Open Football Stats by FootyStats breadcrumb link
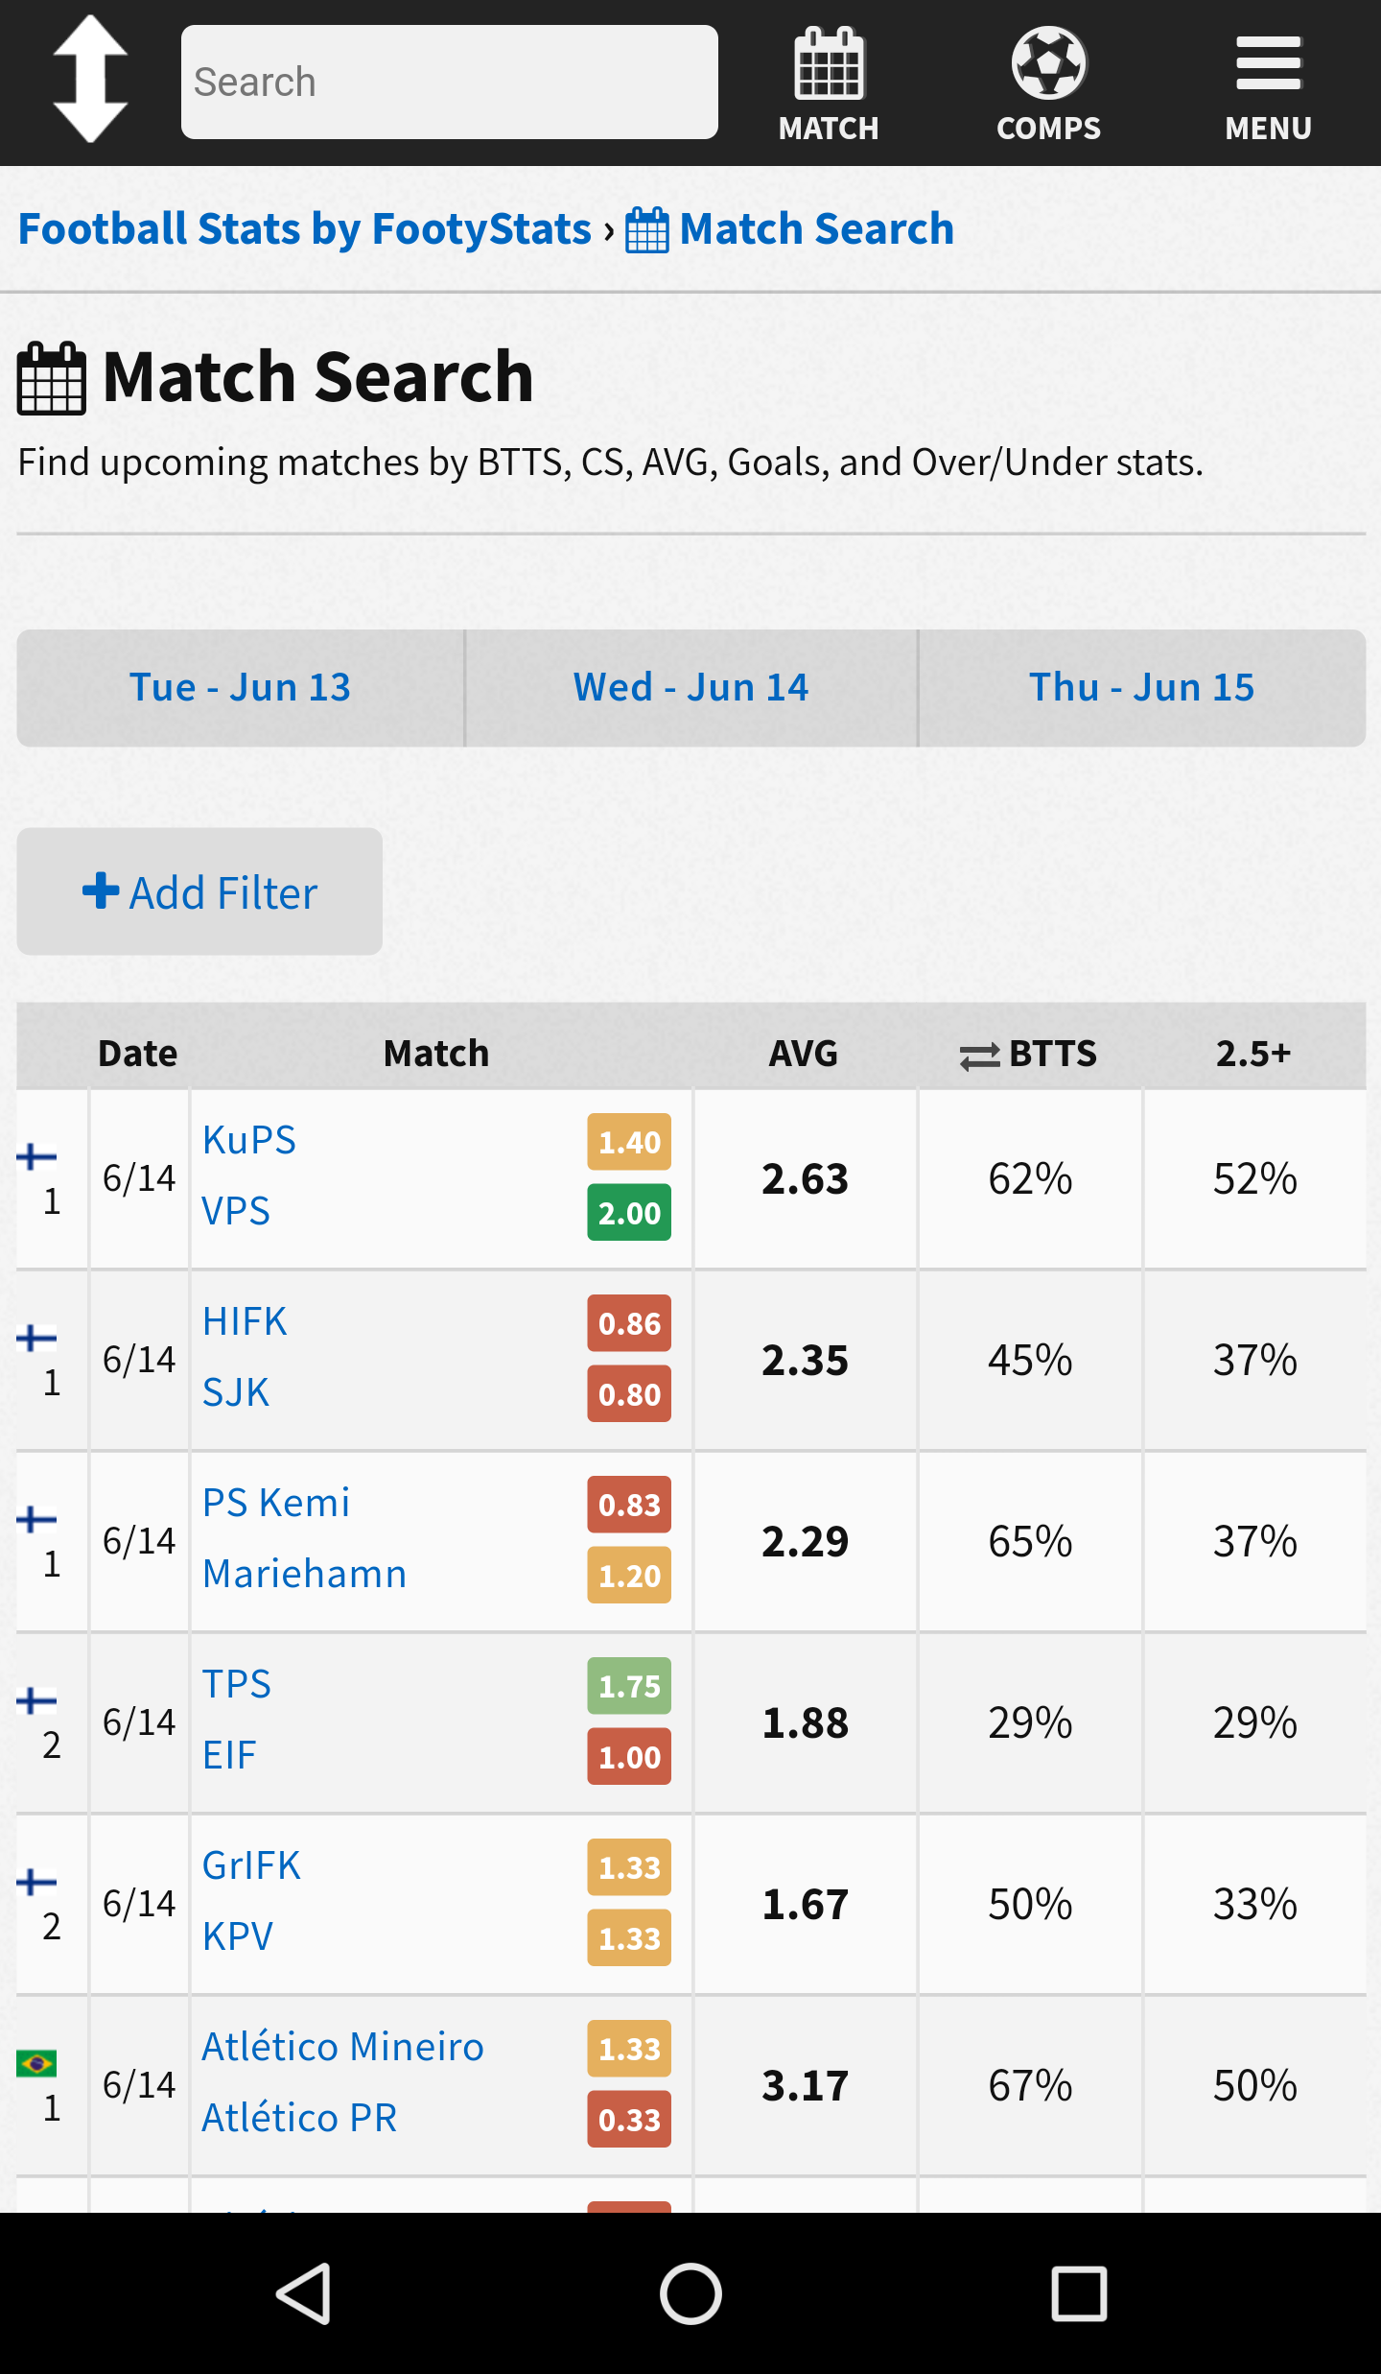 pyautogui.click(x=305, y=229)
